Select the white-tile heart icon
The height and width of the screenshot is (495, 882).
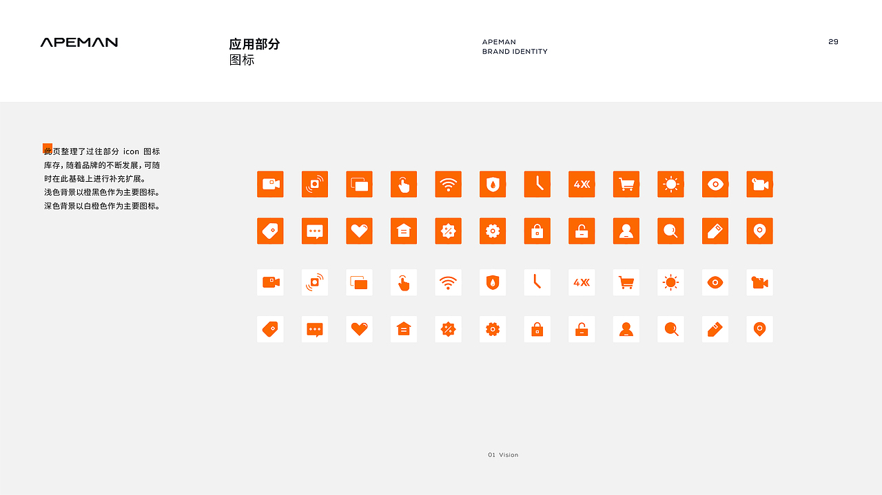click(x=359, y=329)
